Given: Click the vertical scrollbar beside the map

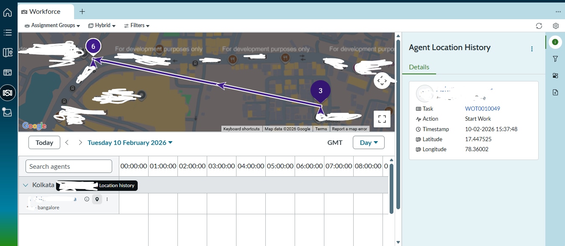Looking at the screenshot, I should (398, 125).
